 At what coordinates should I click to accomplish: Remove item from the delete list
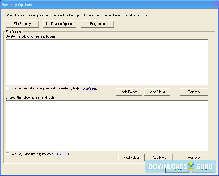click(194, 92)
